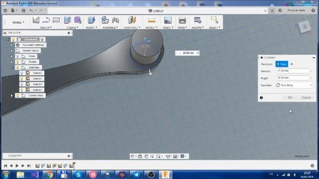Select the Create Sketch tool

(x=36, y=20)
